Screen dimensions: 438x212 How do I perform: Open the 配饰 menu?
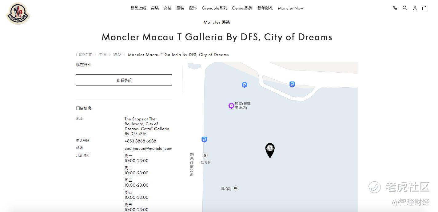click(193, 8)
